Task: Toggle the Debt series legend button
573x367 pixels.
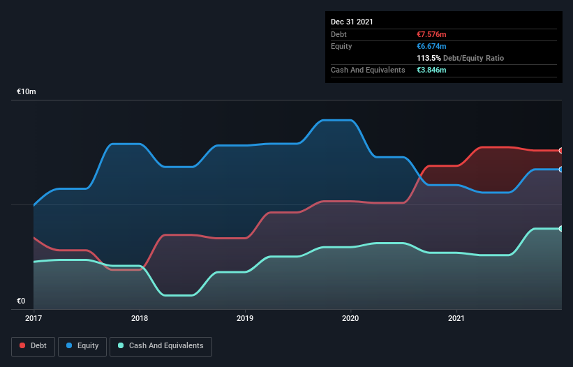Action: click(x=33, y=346)
